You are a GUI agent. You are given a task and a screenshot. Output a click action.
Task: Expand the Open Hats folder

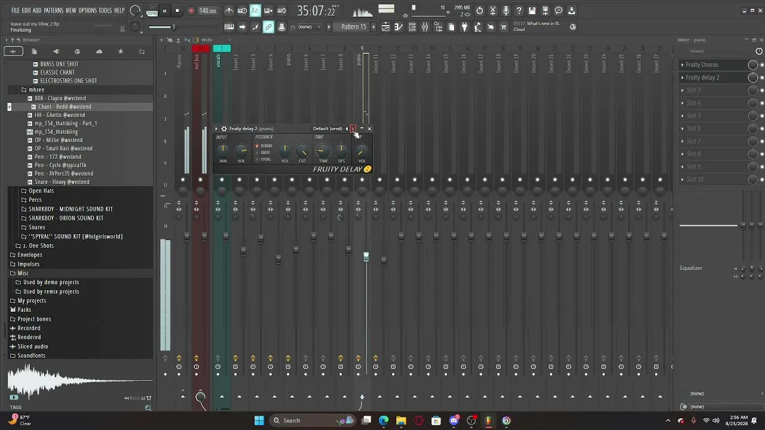pyautogui.click(x=41, y=191)
